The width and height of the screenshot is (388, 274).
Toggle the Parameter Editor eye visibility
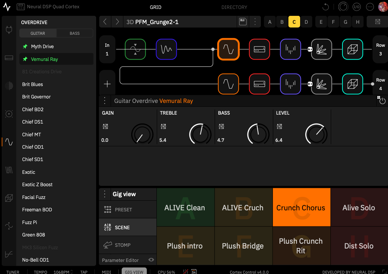point(151,260)
